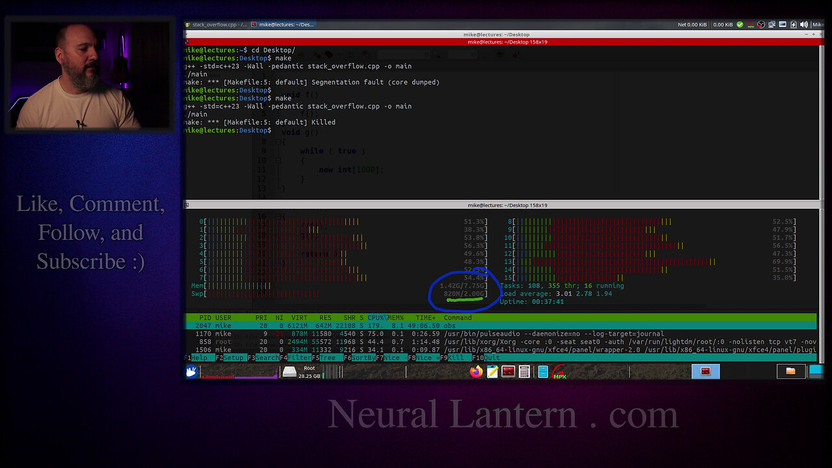Image resolution: width=832 pixels, height=468 pixels.
Task: Select the xfce4 panel wrapper row PID 1506
Action: [x=500, y=350]
